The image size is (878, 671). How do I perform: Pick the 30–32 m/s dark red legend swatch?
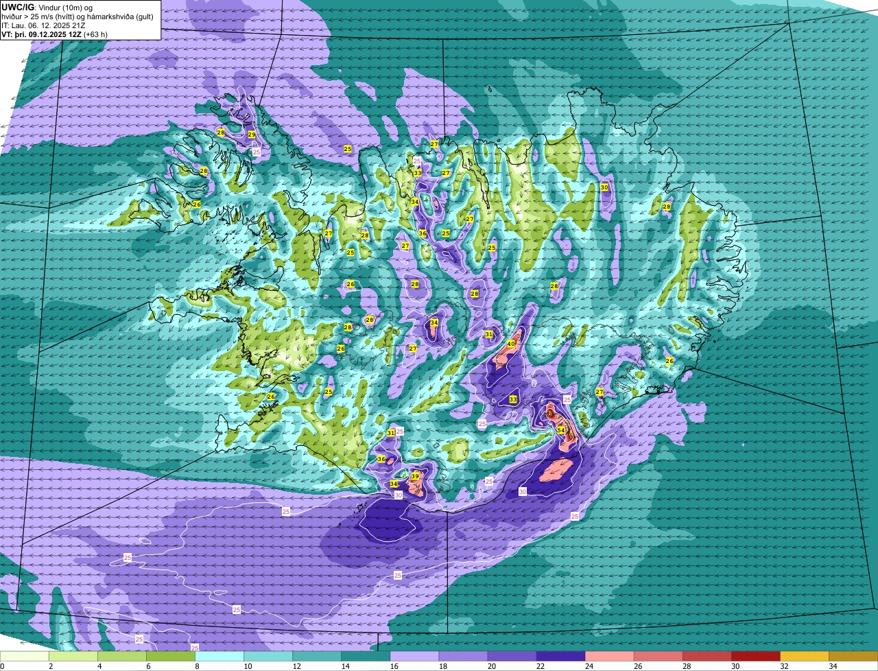(757, 657)
